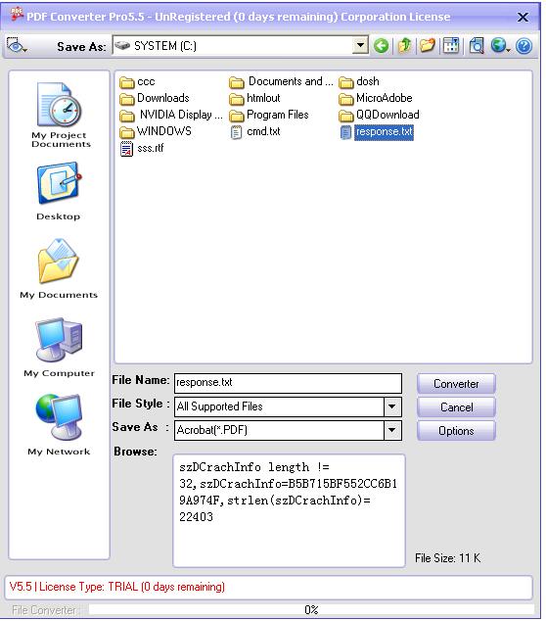Click the Converter button

[x=456, y=384]
